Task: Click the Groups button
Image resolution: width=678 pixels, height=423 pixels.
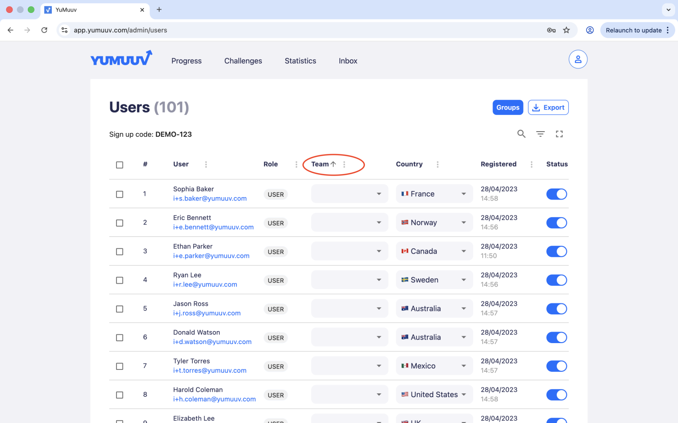Action: (508, 108)
